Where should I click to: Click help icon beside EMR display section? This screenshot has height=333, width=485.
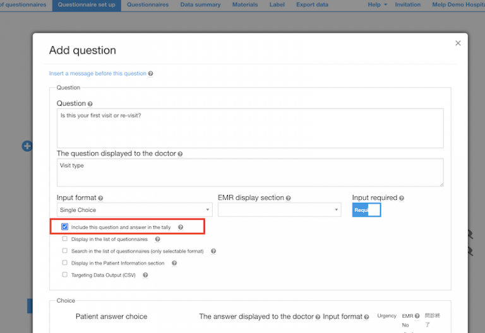(x=289, y=198)
